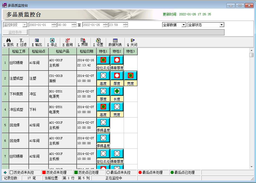Expand the 全部数据 dropdown

184,25
